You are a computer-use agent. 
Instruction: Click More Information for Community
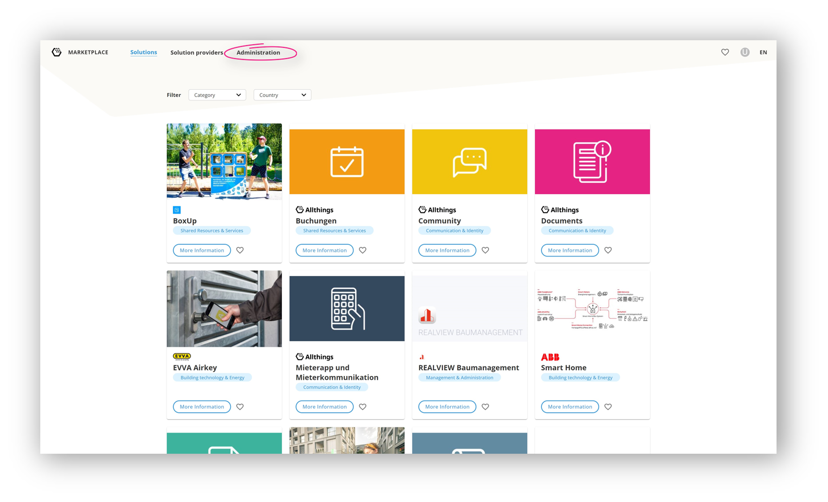click(447, 250)
